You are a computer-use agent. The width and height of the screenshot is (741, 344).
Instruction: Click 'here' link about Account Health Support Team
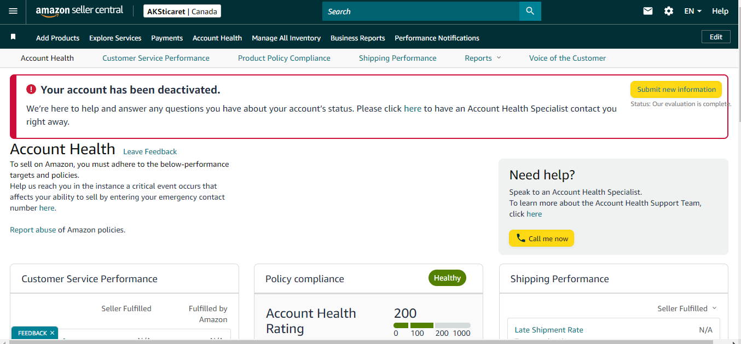pos(534,214)
